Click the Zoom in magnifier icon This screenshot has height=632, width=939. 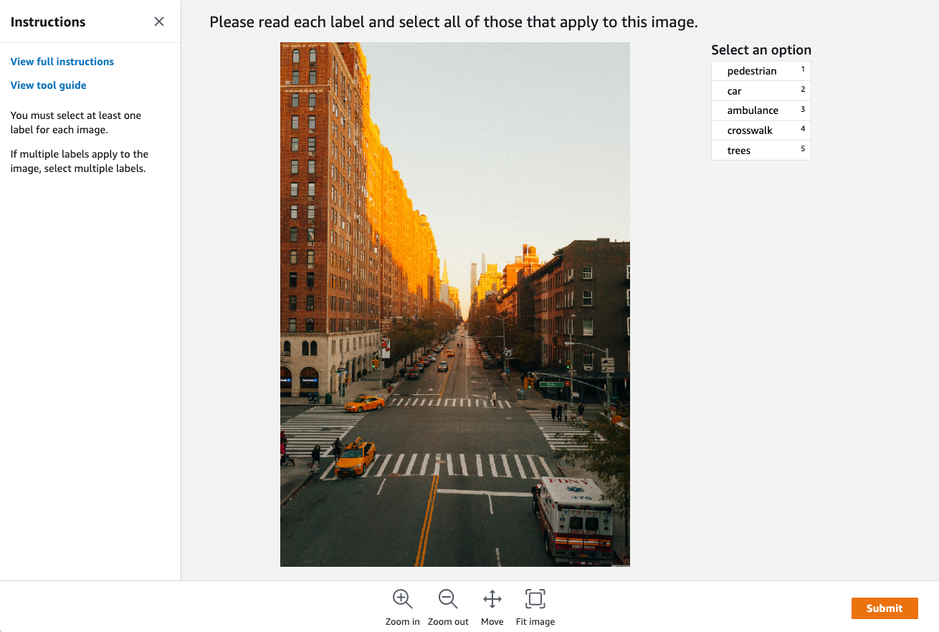(402, 599)
